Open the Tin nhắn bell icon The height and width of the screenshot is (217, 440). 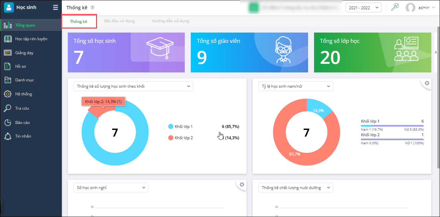pyautogui.click(x=8, y=136)
